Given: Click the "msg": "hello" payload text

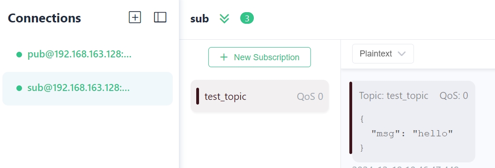Looking at the screenshot, I should pyautogui.click(x=412, y=134).
